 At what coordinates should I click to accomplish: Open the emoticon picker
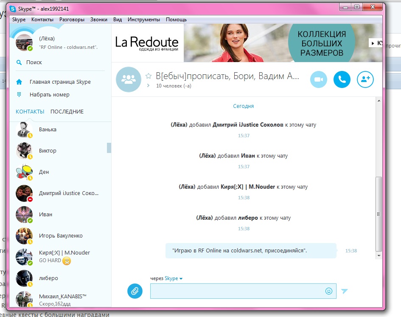[328, 291]
